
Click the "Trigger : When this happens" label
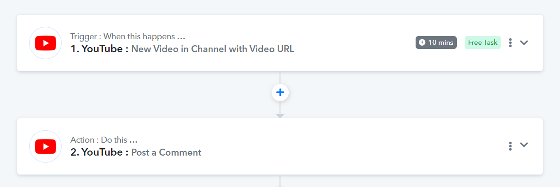point(123,36)
